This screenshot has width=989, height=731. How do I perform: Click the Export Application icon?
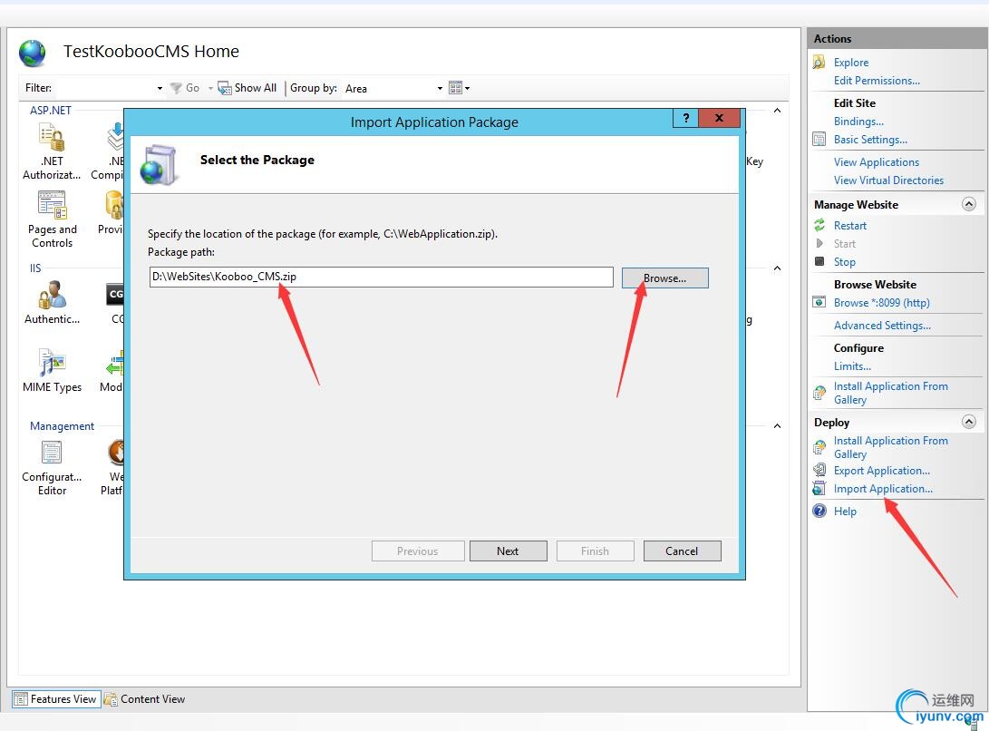coord(819,471)
